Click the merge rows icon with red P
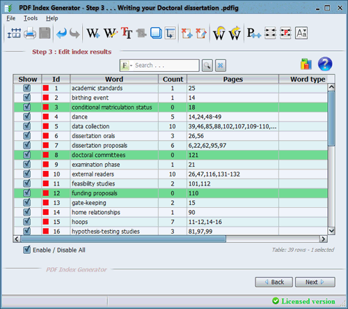The height and width of the screenshot is (309, 348). click(285, 33)
